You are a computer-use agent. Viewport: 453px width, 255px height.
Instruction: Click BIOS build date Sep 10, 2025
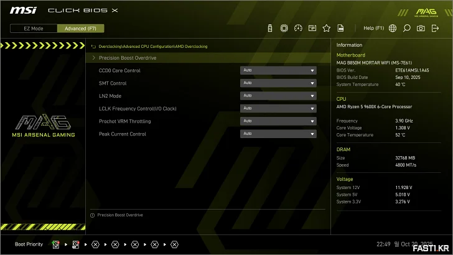click(408, 77)
